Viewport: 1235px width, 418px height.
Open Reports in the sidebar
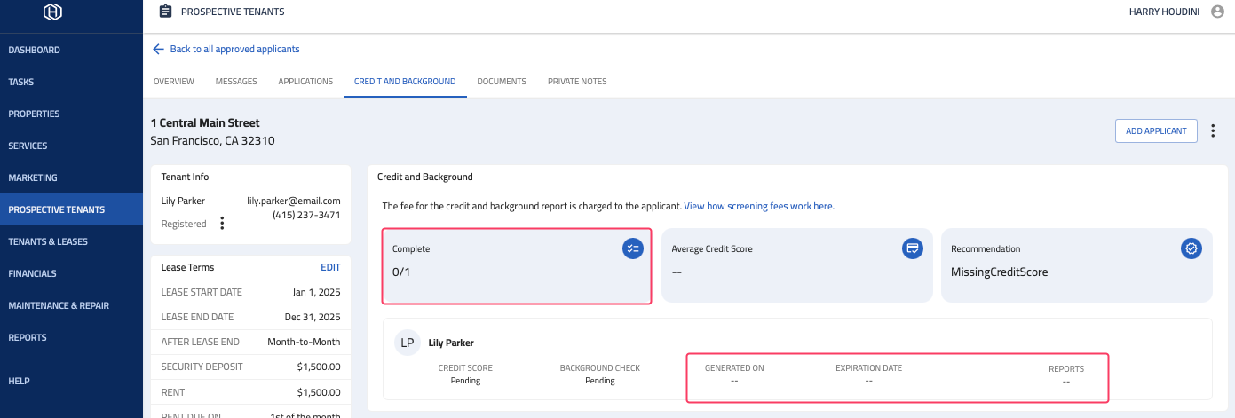pos(71,337)
